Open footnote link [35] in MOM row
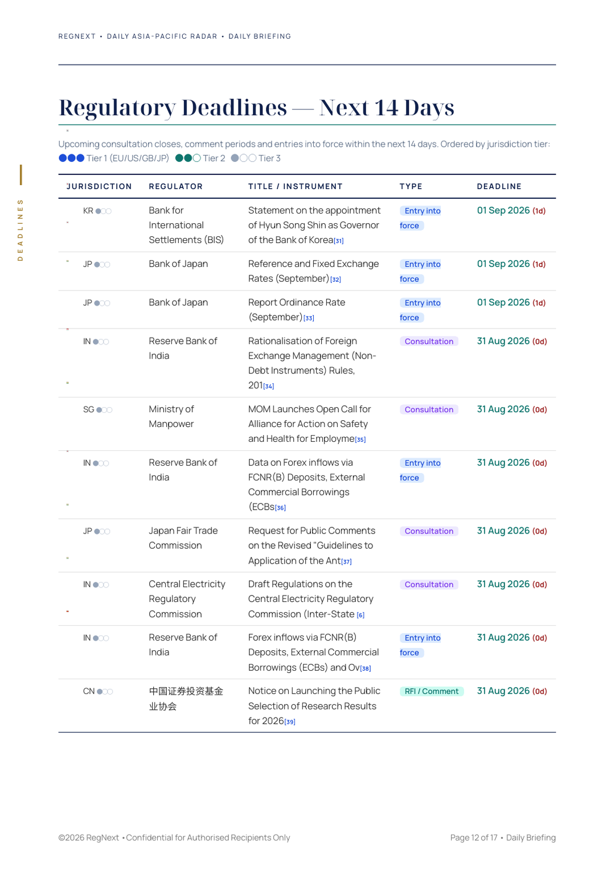 (360, 440)
